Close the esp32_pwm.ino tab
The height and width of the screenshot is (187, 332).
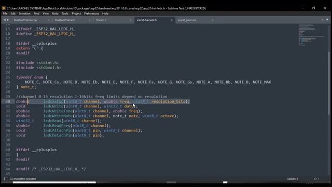(212, 20)
